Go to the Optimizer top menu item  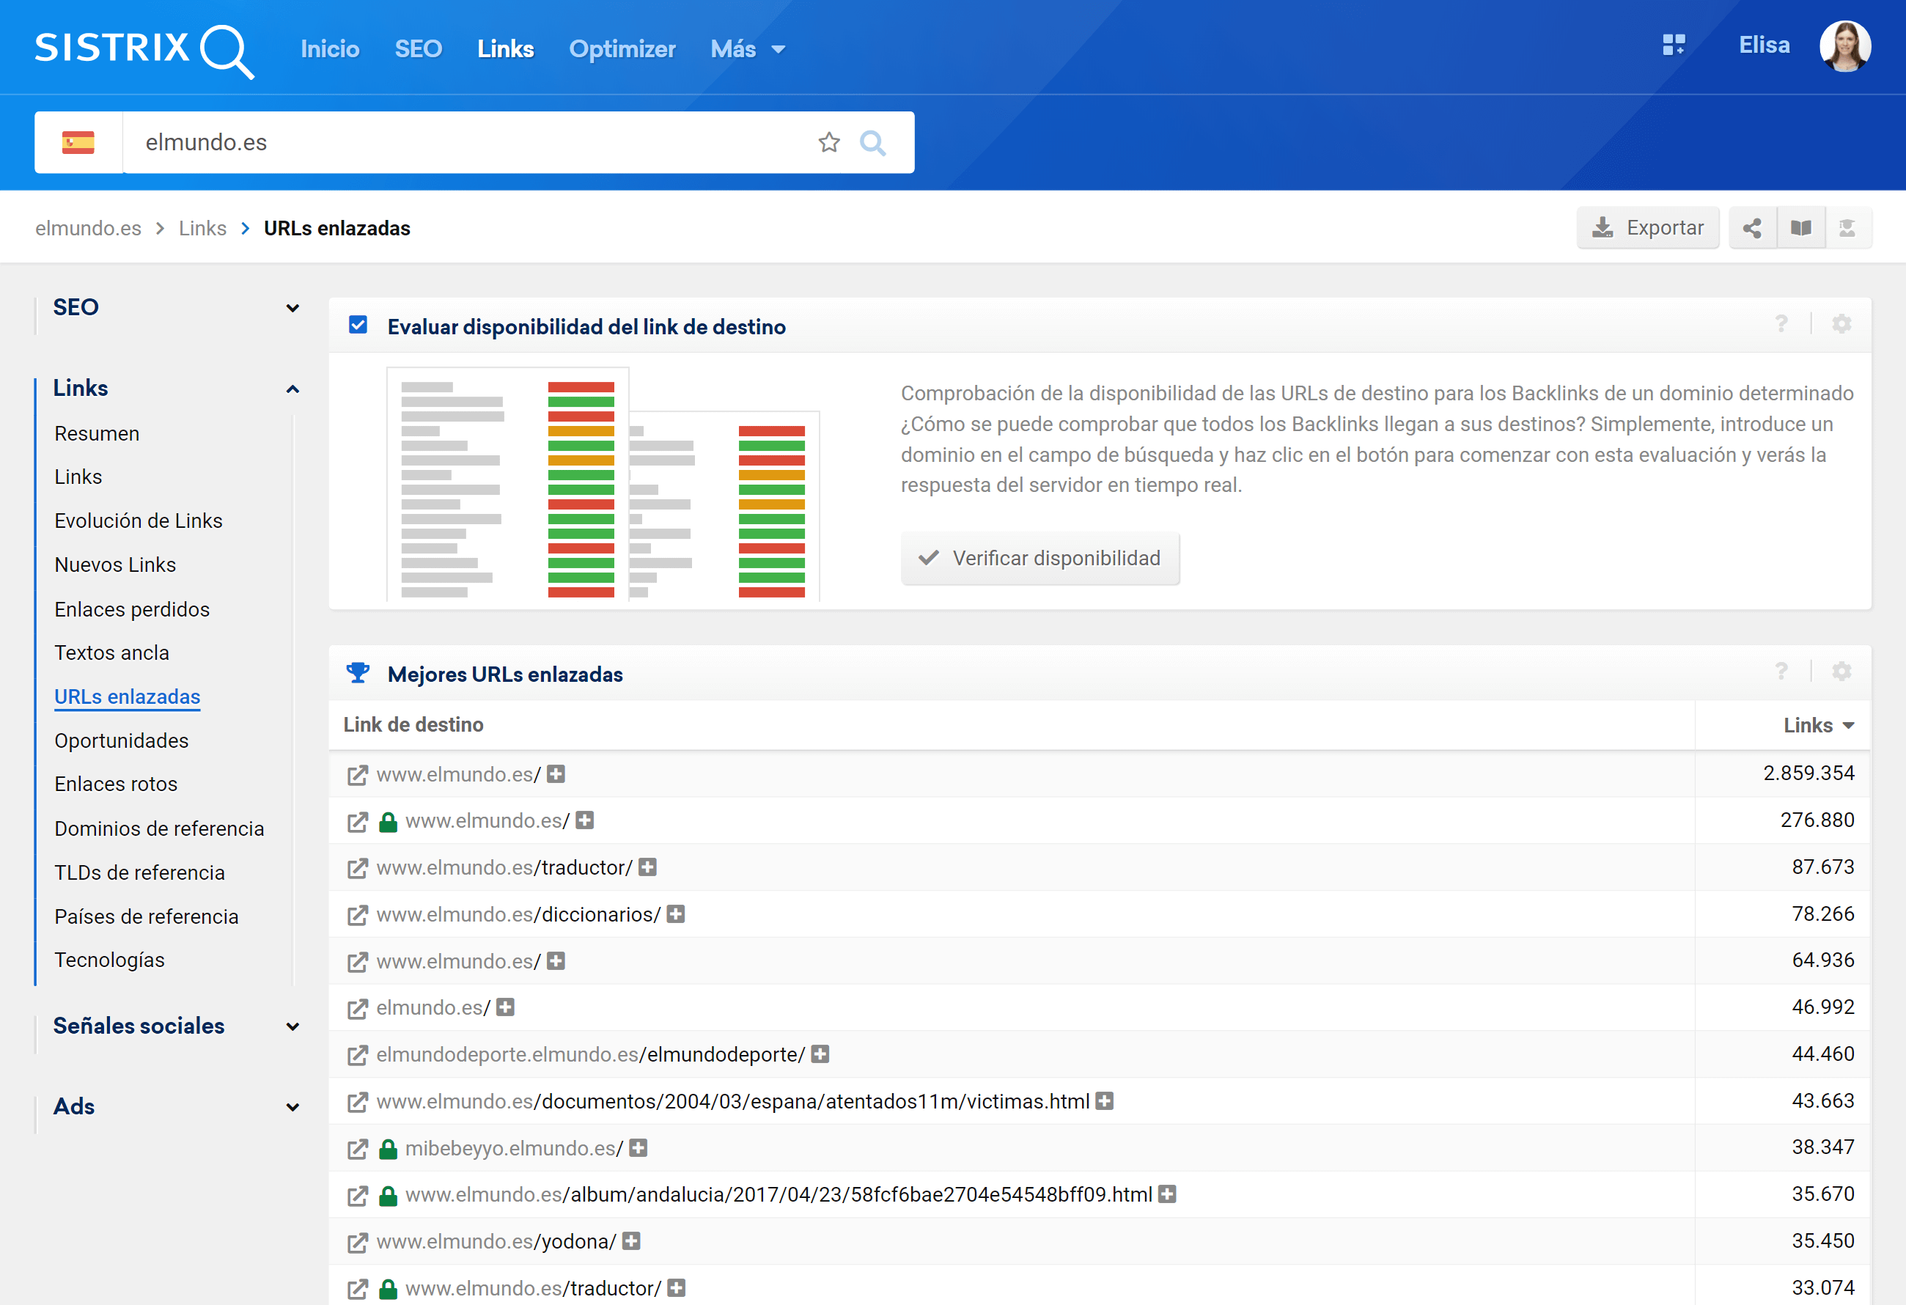(x=622, y=49)
